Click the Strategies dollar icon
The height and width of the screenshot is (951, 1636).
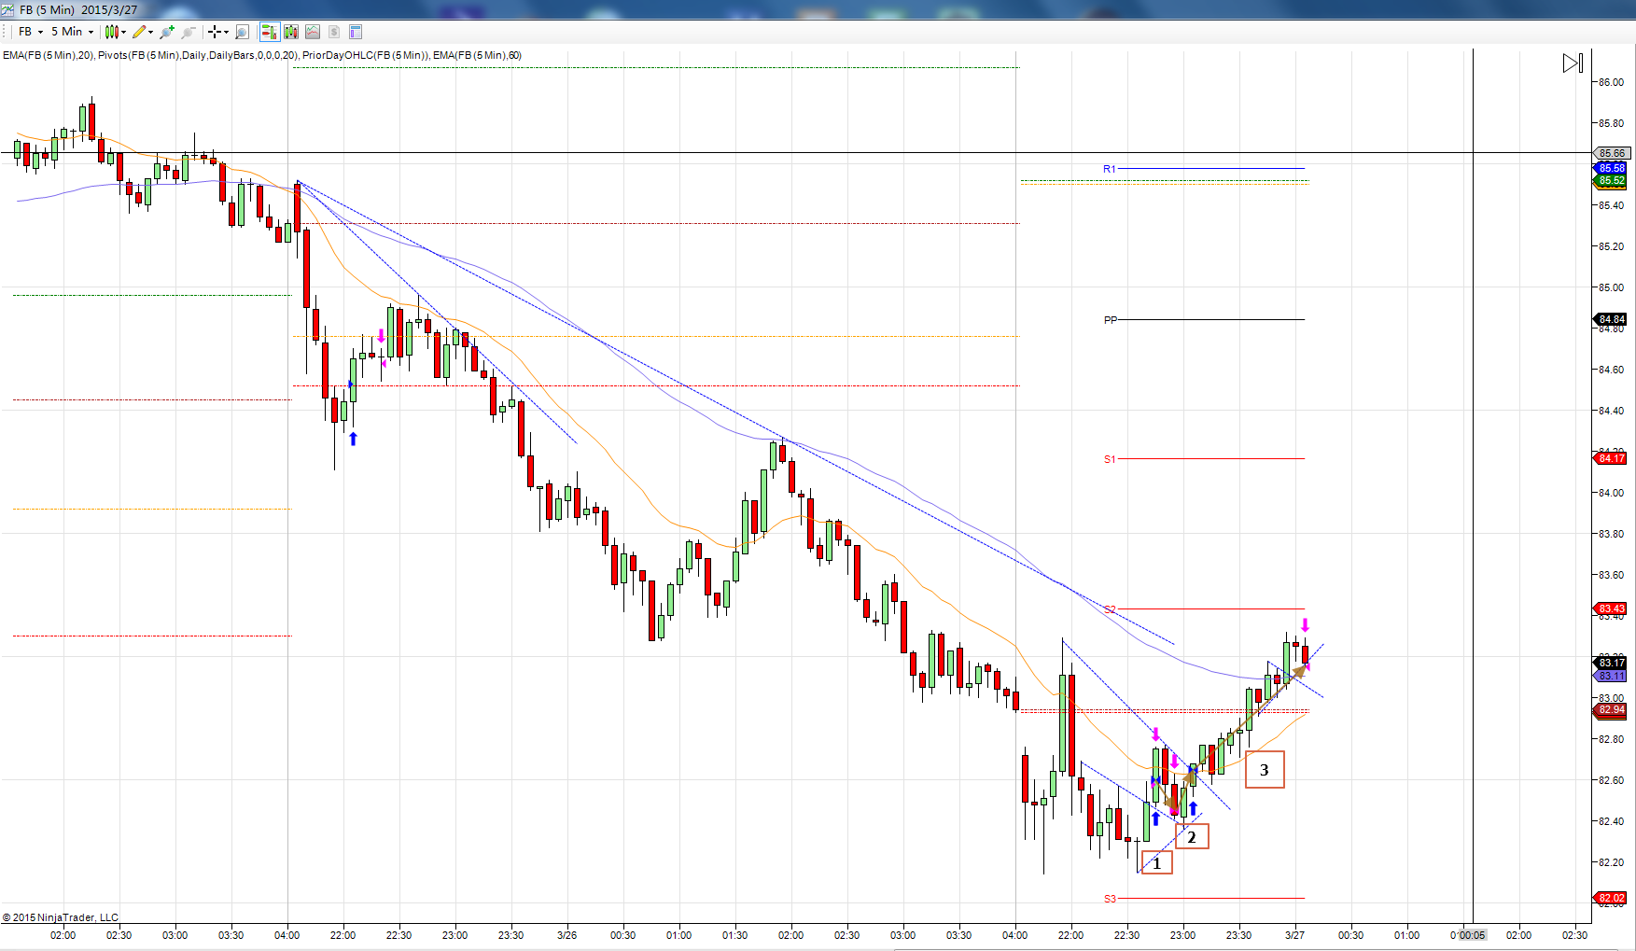tap(334, 32)
